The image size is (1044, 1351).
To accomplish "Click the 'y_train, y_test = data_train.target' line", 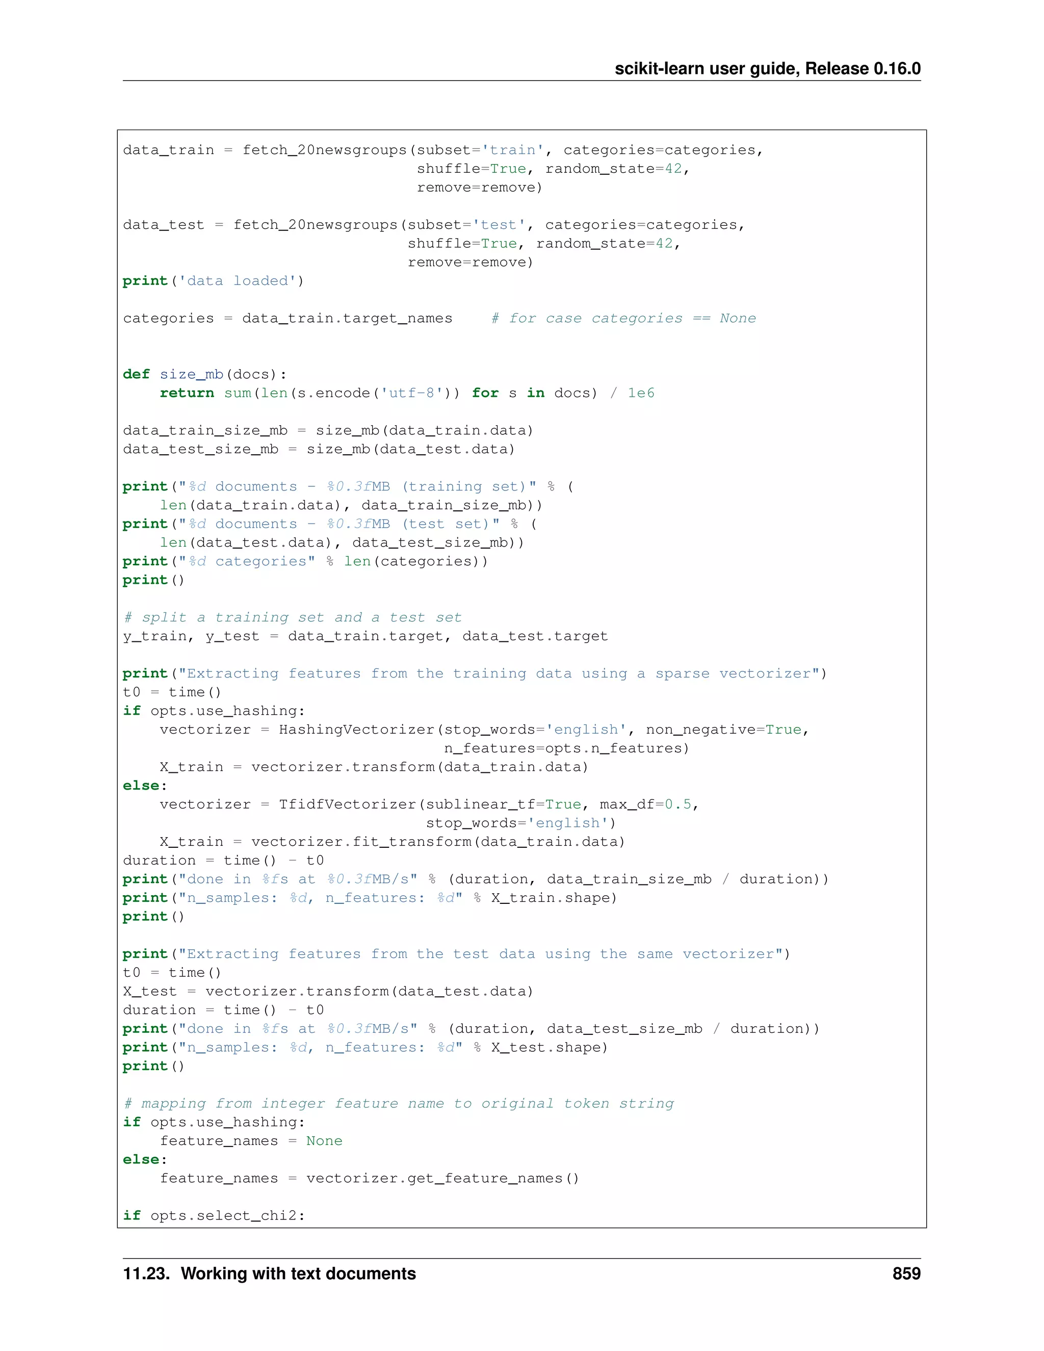I will [366, 637].
